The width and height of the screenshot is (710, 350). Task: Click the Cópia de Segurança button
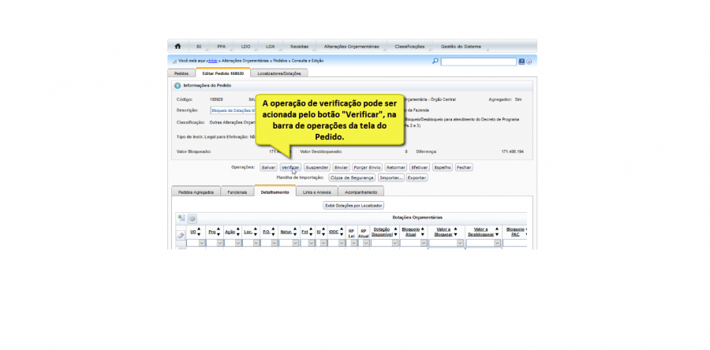[x=352, y=177]
